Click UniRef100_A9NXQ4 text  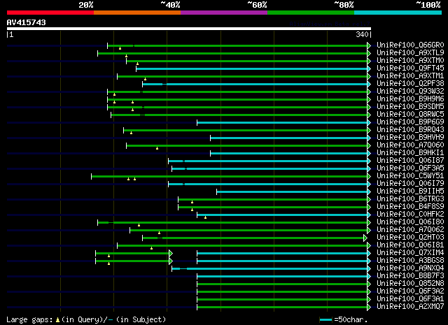click(x=410, y=268)
